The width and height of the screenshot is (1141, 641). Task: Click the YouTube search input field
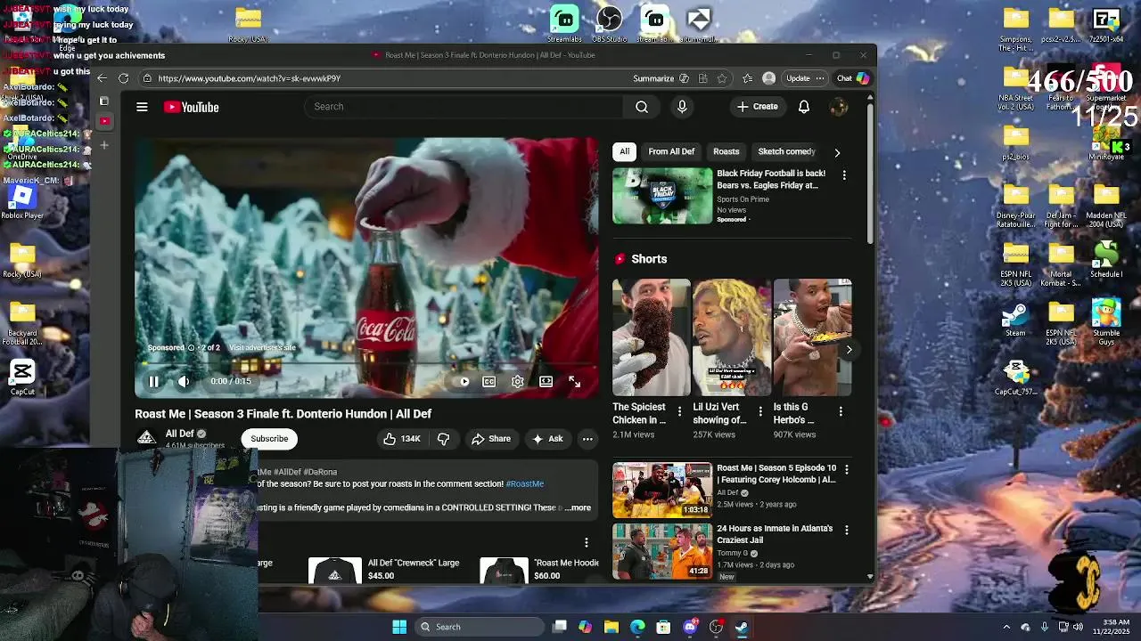point(464,107)
